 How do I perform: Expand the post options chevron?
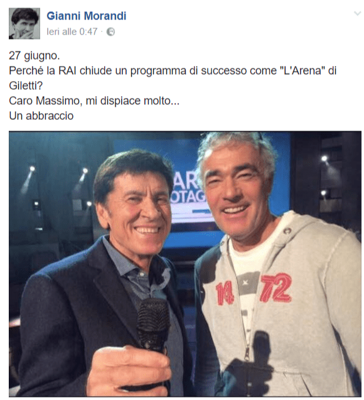pyautogui.click(x=358, y=14)
